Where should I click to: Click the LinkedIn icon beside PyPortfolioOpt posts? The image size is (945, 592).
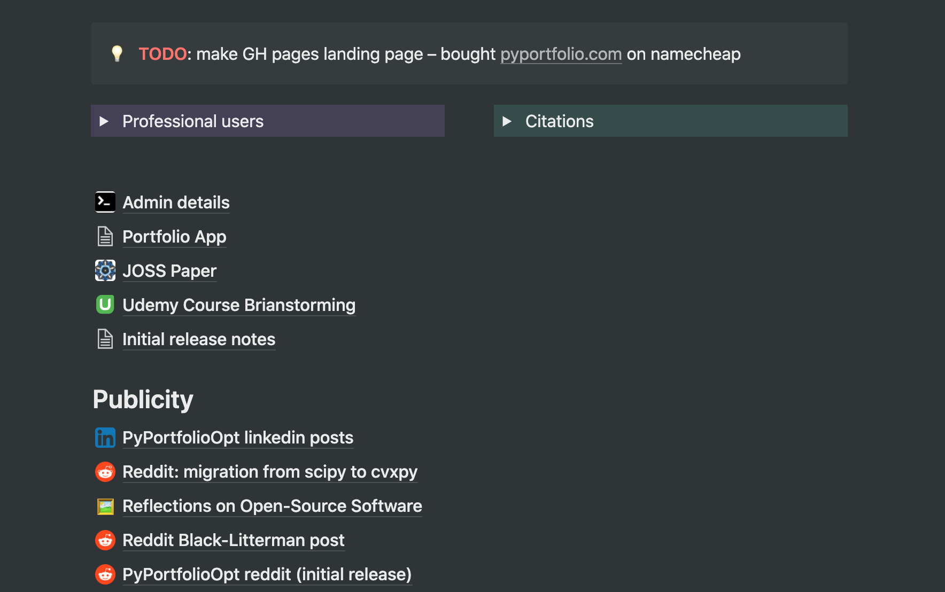pos(105,438)
